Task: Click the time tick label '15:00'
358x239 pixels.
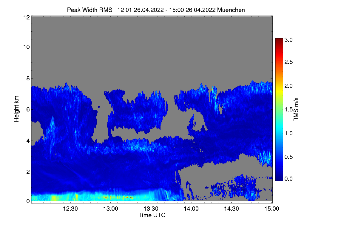Action: coord(272,209)
